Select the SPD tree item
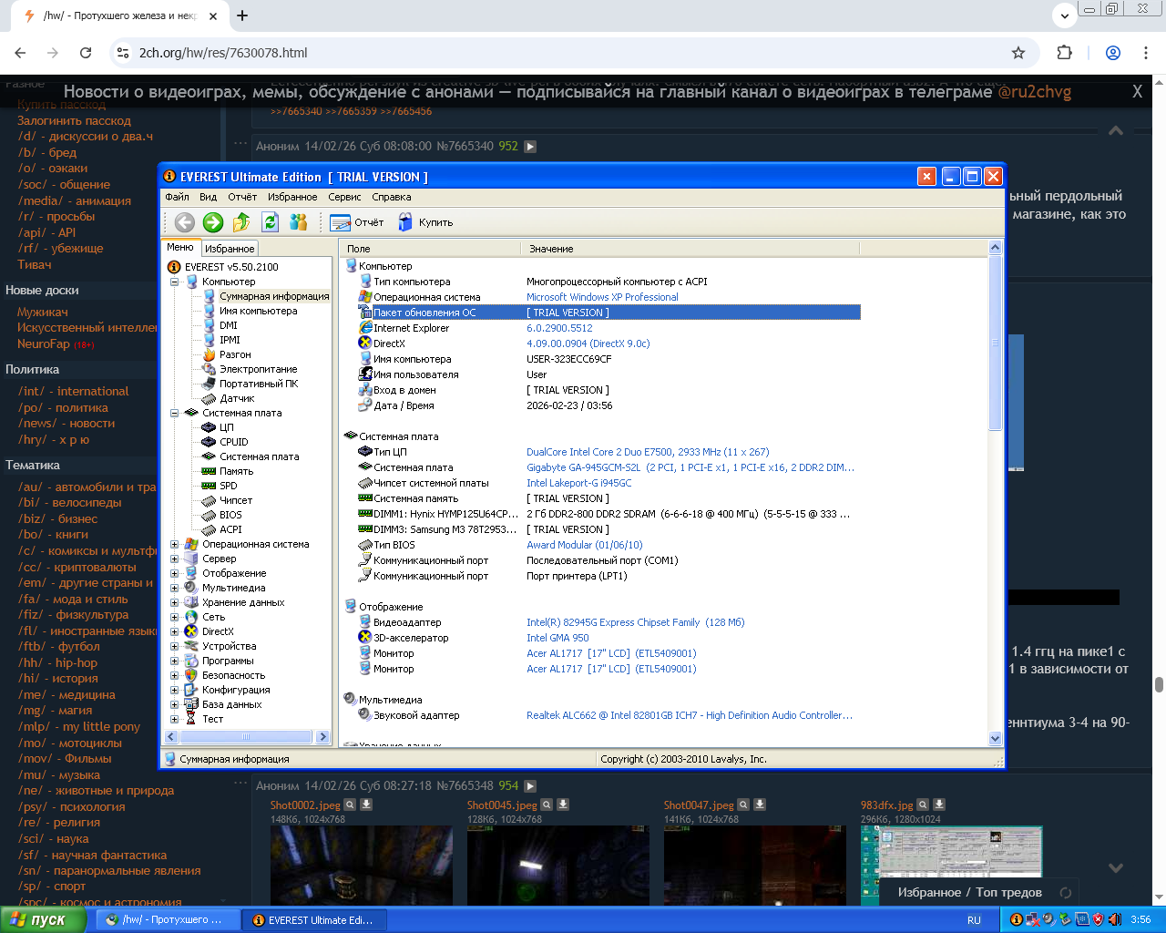 (229, 486)
